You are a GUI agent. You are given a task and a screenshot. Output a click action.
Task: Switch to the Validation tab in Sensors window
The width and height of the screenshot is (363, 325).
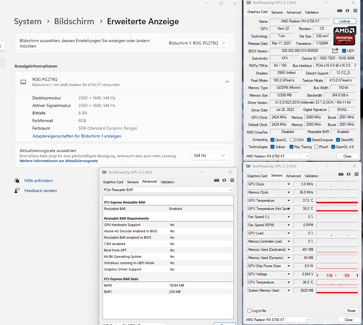[312, 176]
